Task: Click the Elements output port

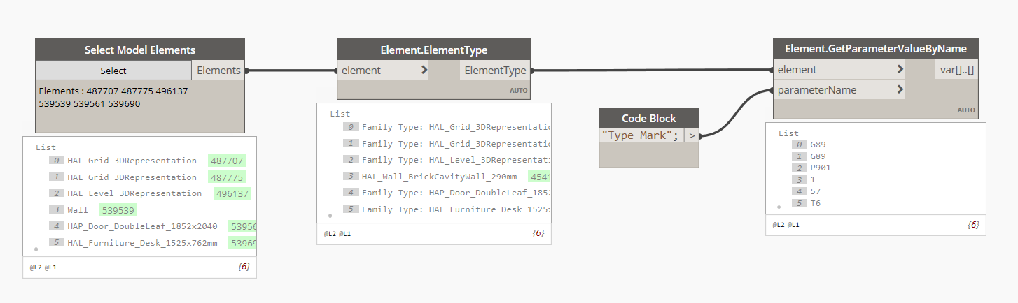Action: click(218, 71)
